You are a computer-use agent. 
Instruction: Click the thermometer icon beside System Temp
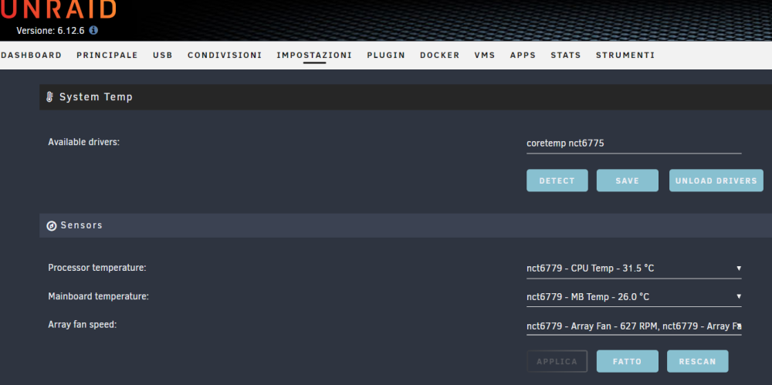[49, 97]
